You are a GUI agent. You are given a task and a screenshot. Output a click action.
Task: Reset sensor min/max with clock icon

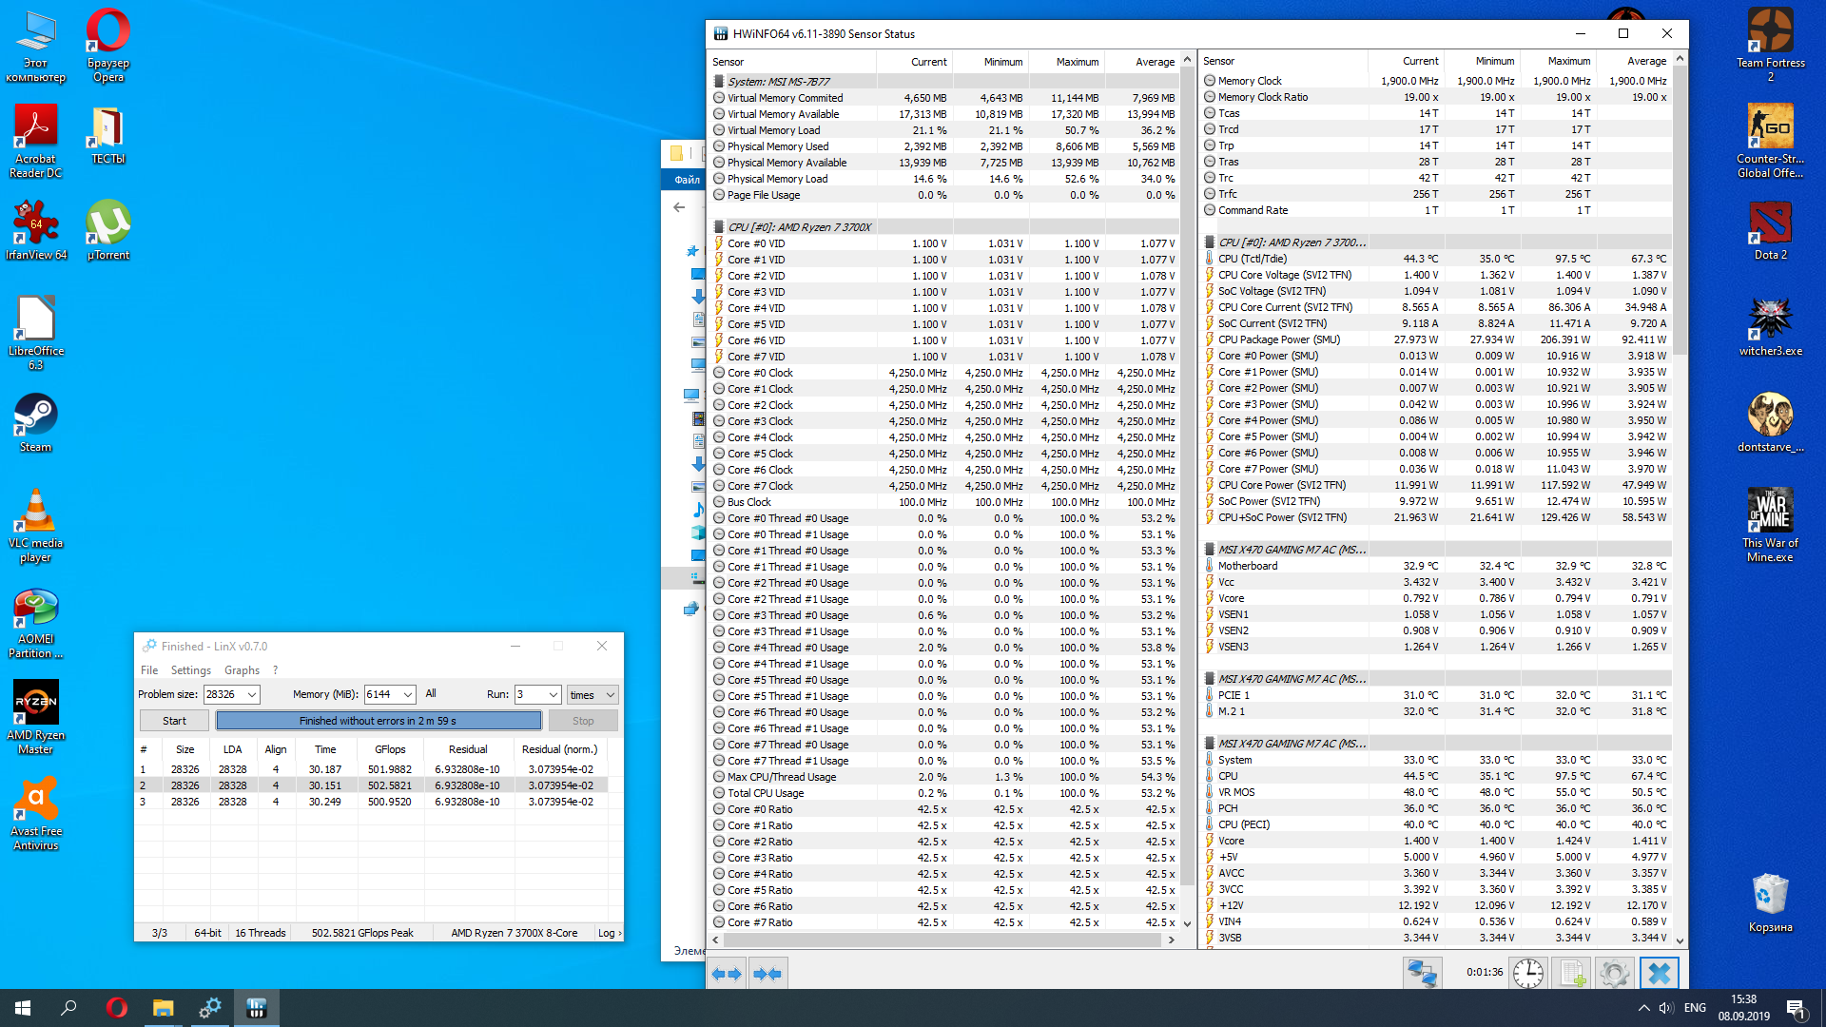tap(1528, 973)
